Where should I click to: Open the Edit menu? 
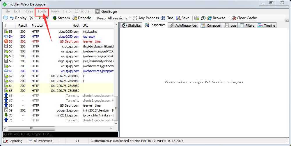(17, 11)
